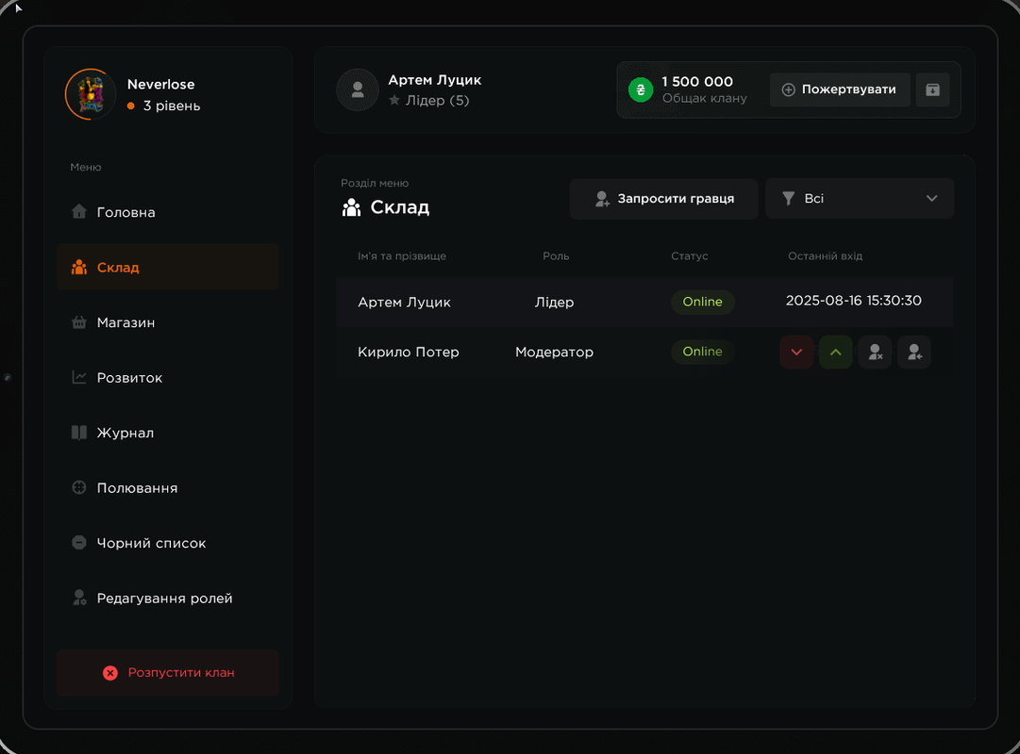Click the green hryvnia currency icon
The height and width of the screenshot is (754, 1020).
[641, 90]
